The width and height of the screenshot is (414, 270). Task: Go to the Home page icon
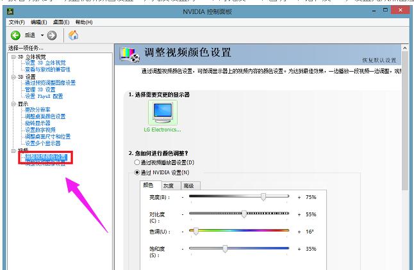point(74,35)
